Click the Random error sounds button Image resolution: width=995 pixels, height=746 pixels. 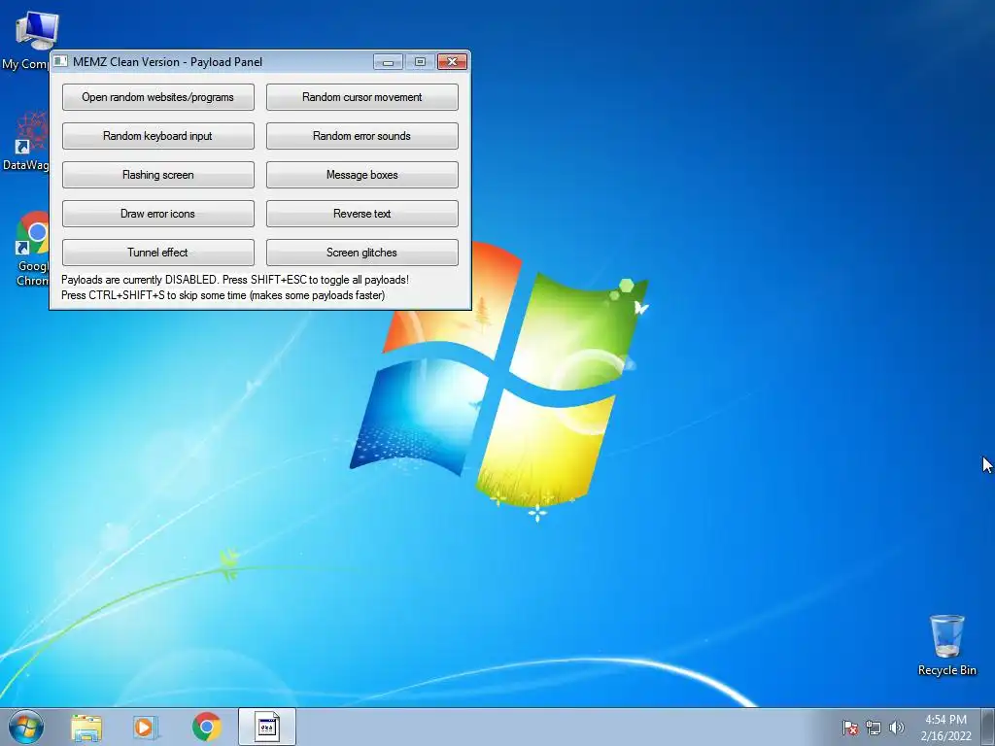point(361,136)
